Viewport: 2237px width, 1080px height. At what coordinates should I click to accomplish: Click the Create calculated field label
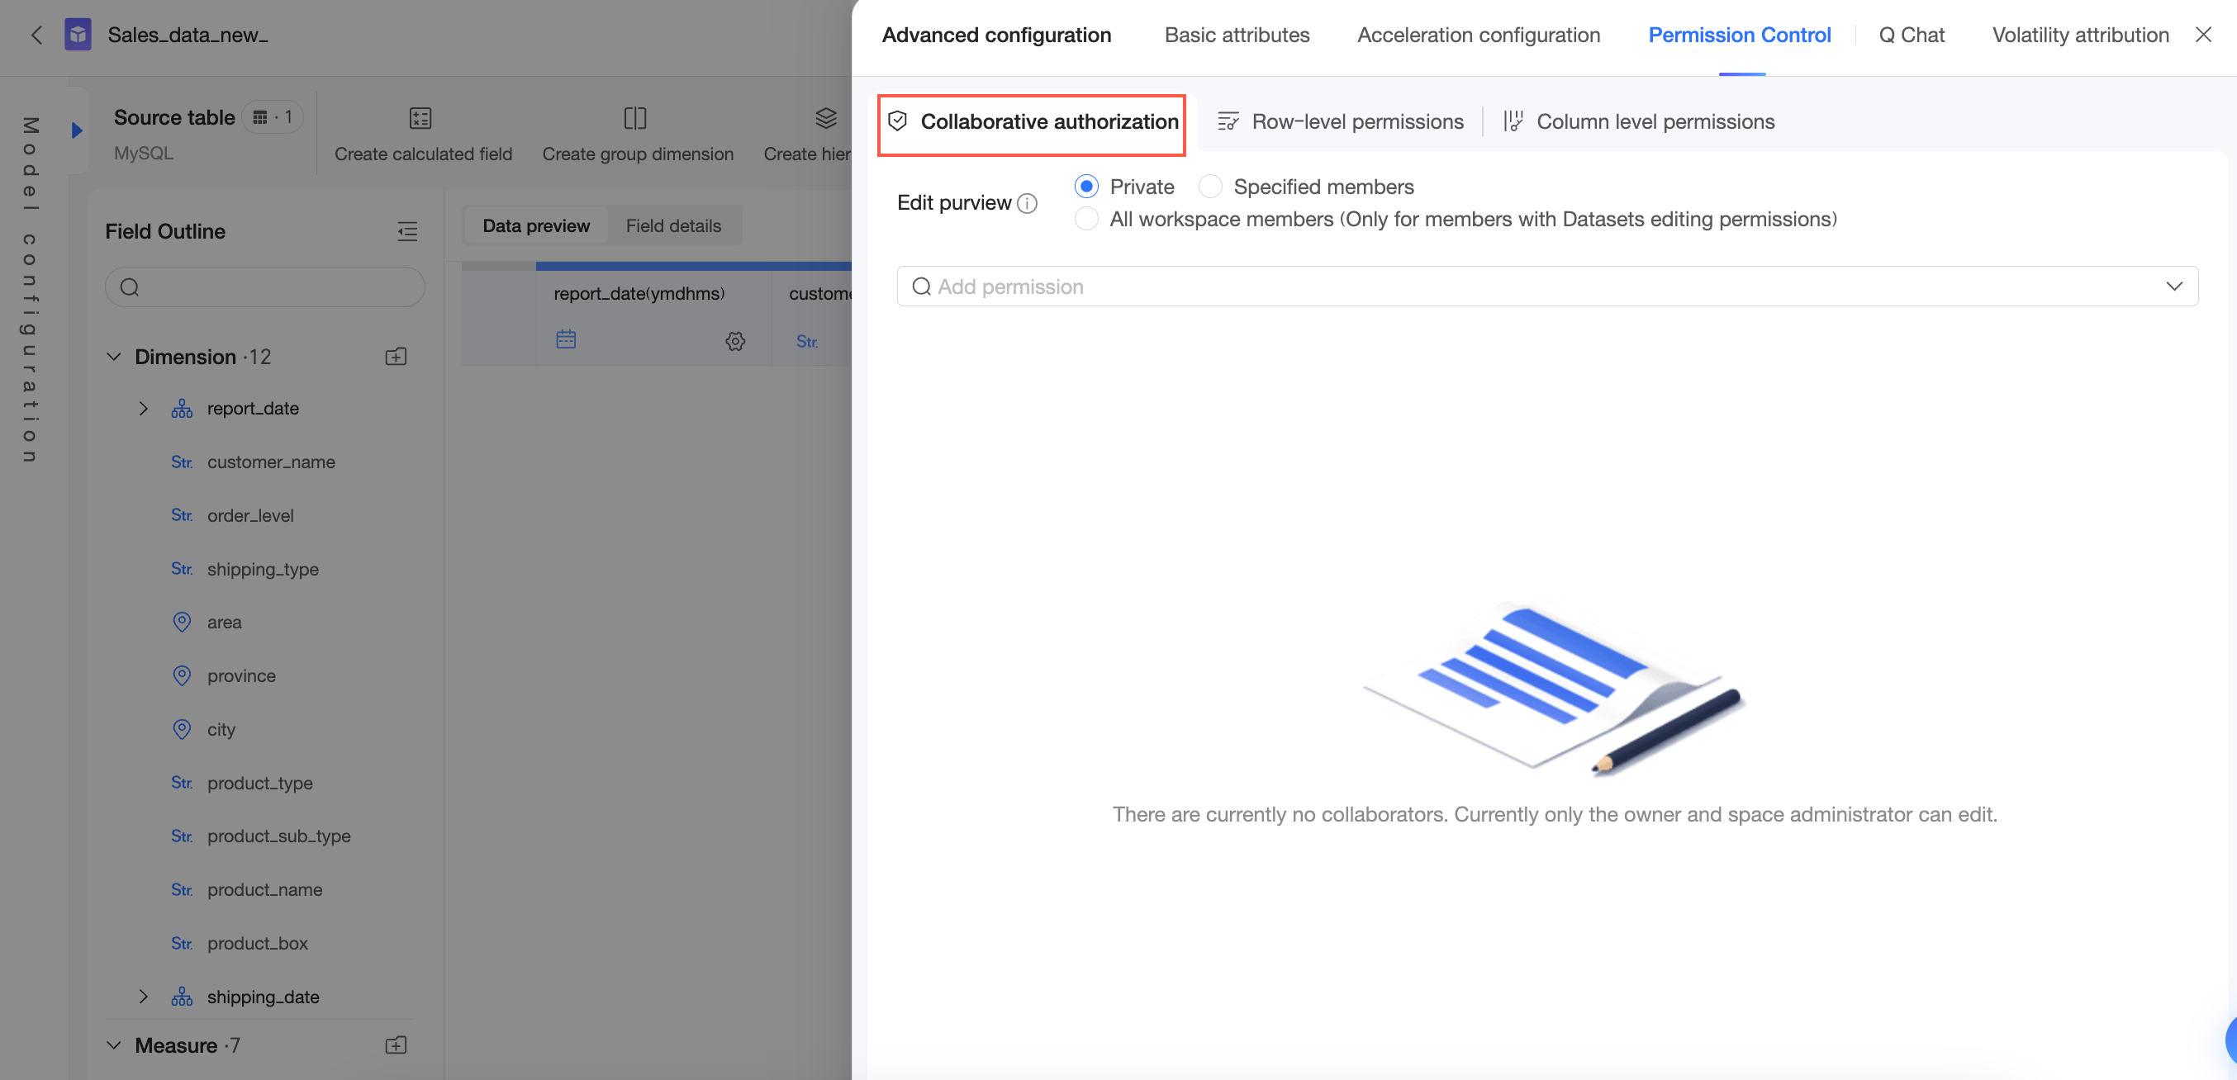[x=423, y=154]
